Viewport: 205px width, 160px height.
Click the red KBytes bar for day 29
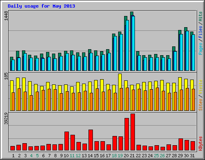pyautogui.click(x=181, y=144)
